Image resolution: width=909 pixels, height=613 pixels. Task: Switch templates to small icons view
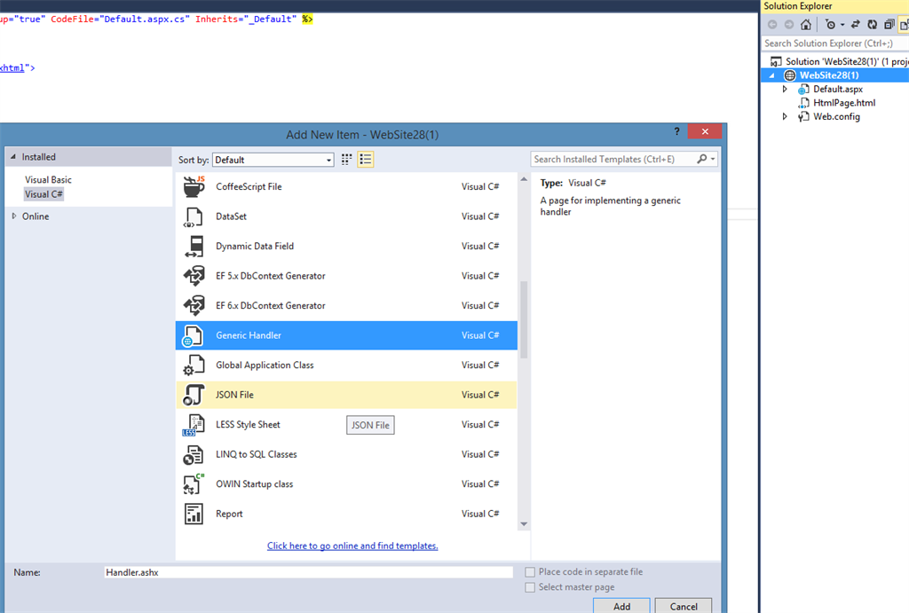347,160
